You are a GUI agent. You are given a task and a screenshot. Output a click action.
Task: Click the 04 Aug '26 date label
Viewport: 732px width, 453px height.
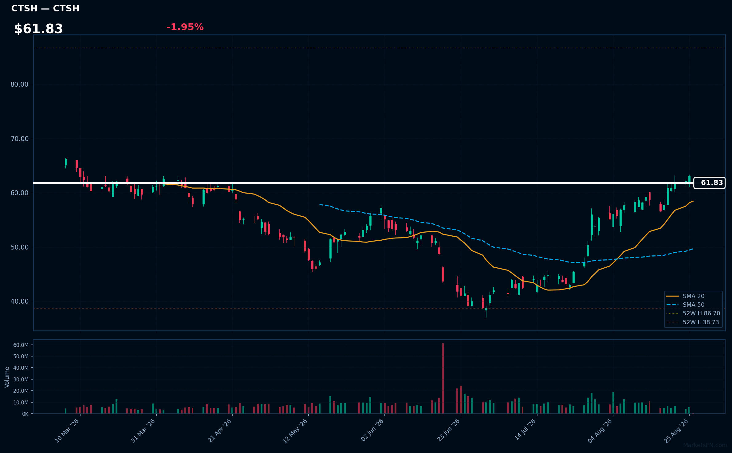(x=600, y=431)
